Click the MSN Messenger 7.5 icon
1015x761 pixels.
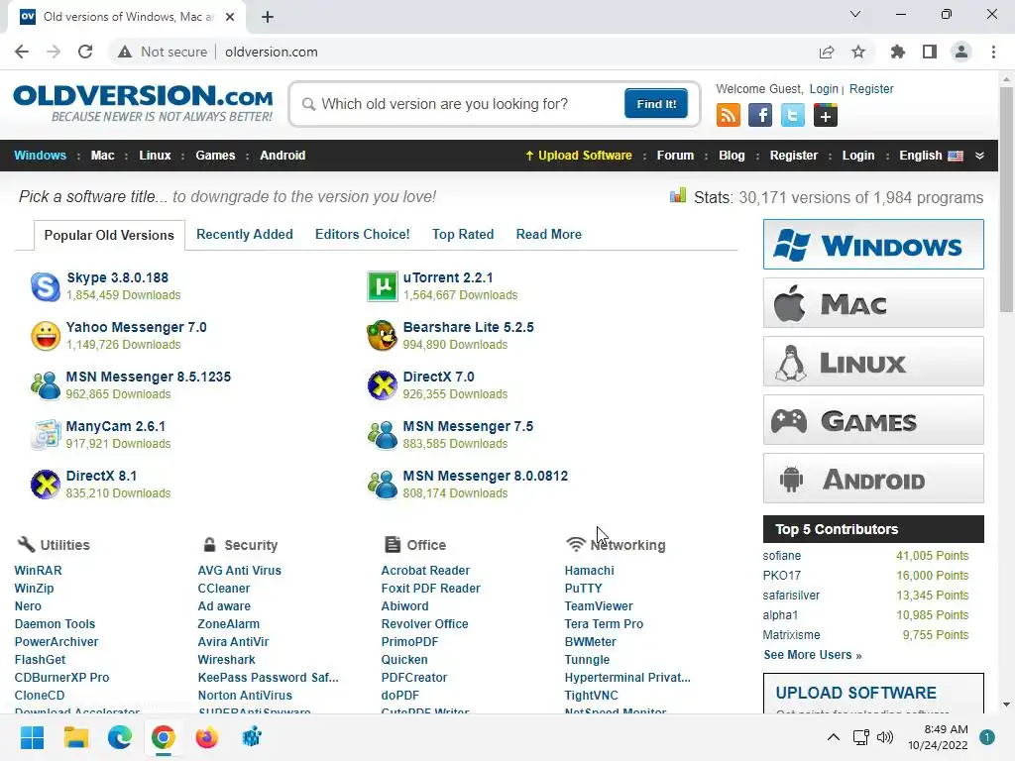[x=382, y=435]
